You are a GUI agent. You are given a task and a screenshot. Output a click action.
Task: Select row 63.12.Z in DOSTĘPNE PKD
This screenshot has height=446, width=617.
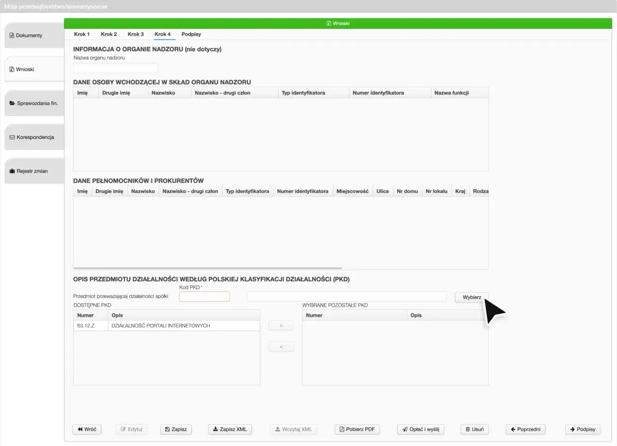(x=145, y=325)
